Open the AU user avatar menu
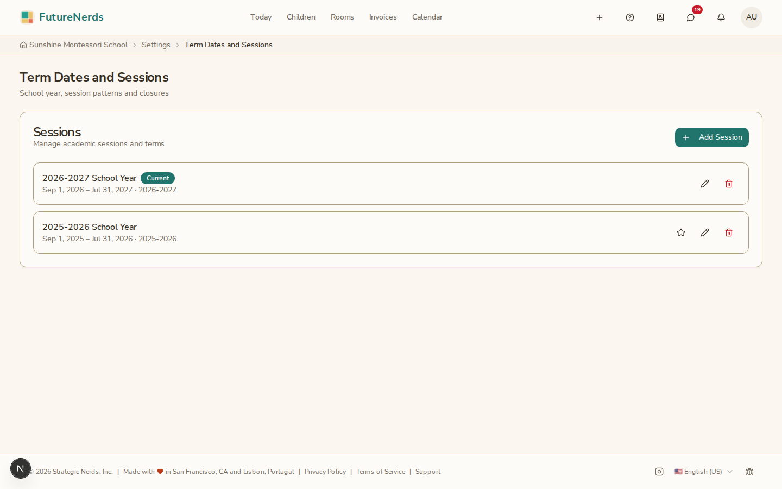782x489 pixels. [752, 17]
